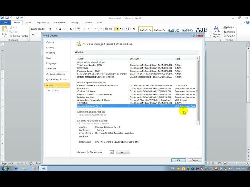Click the Format Painter brush icon
This screenshot has height=187, width=250.
click(11, 36)
